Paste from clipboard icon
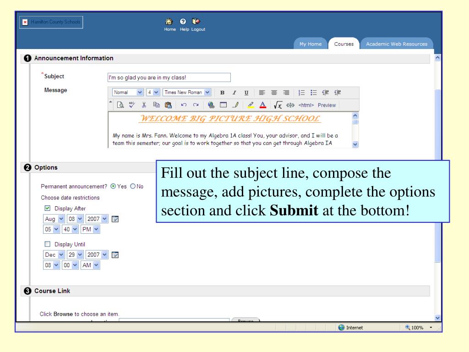The width and height of the screenshot is (469, 352). (x=168, y=105)
